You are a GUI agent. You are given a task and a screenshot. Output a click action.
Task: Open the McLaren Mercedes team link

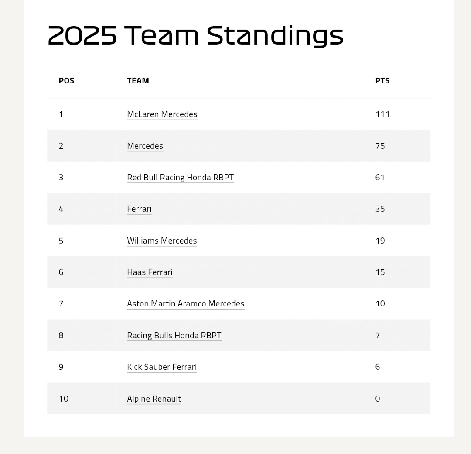tap(162, 114)
